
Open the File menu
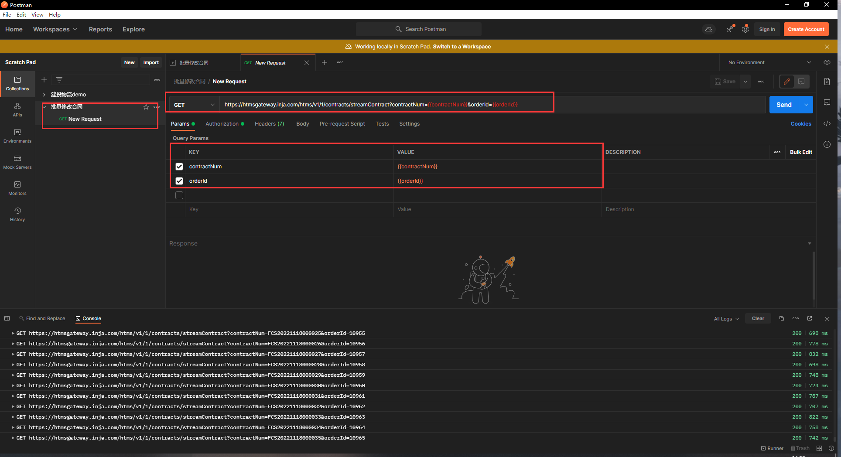tap(7, 14)
